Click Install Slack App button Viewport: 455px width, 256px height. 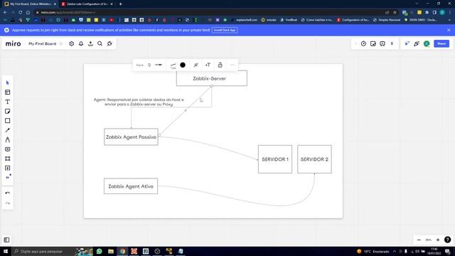[225, 30]
